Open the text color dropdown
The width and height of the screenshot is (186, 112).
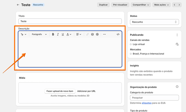click(69, 35)
